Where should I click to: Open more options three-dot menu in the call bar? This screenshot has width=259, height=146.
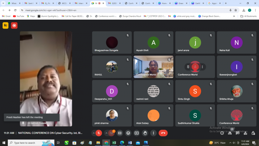click(154, 133)
